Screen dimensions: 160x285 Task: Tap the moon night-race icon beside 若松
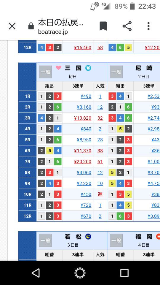(88, 237)
